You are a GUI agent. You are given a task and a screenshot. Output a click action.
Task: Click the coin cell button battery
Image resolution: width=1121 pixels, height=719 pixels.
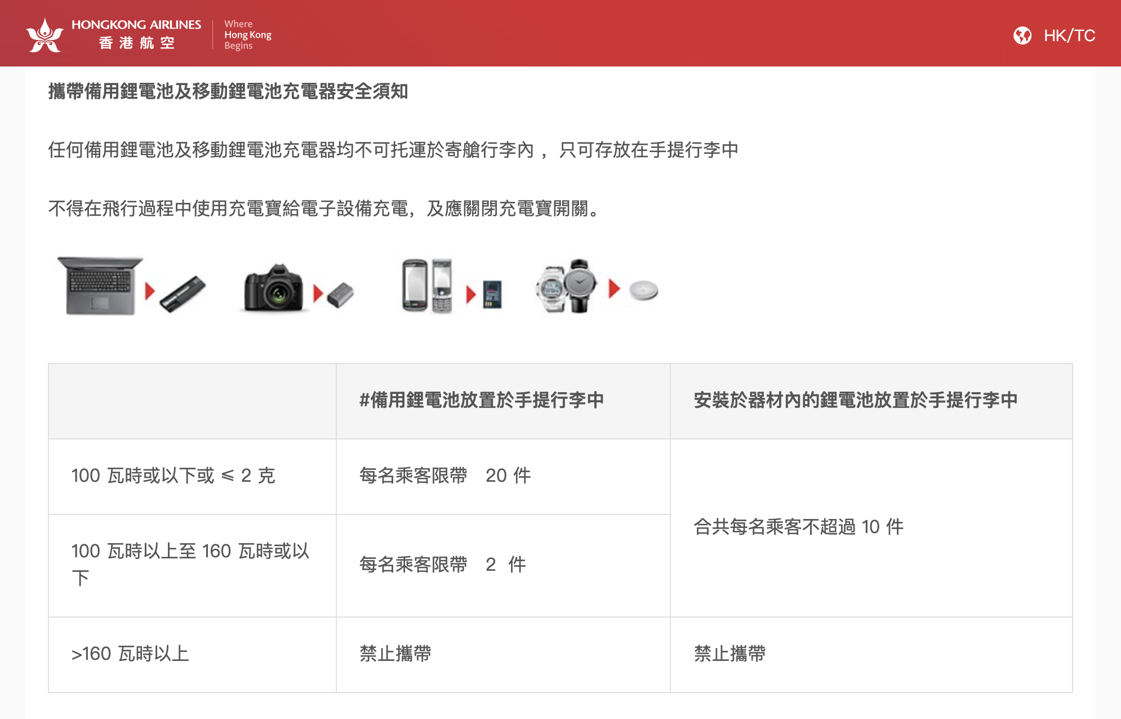pyautogui.click(x=643, y=291)
